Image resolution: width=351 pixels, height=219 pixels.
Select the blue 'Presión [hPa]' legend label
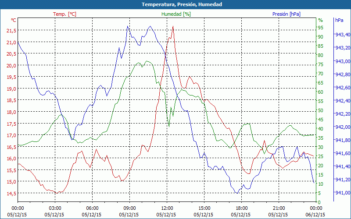(287, 14)
